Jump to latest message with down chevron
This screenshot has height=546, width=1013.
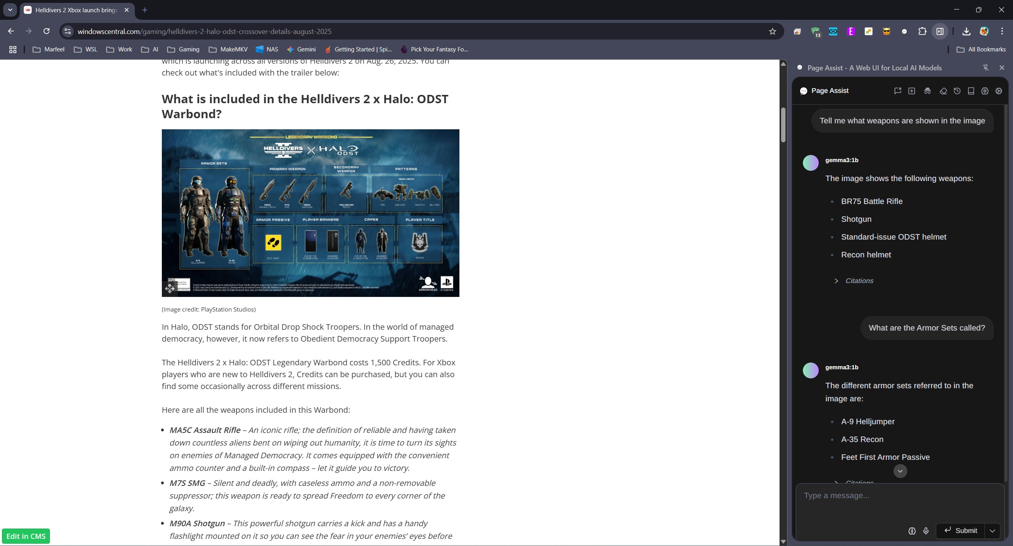900,471
